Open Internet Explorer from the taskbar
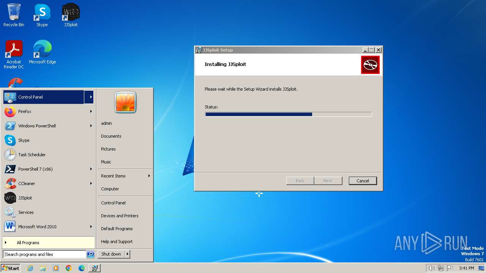 30,268
